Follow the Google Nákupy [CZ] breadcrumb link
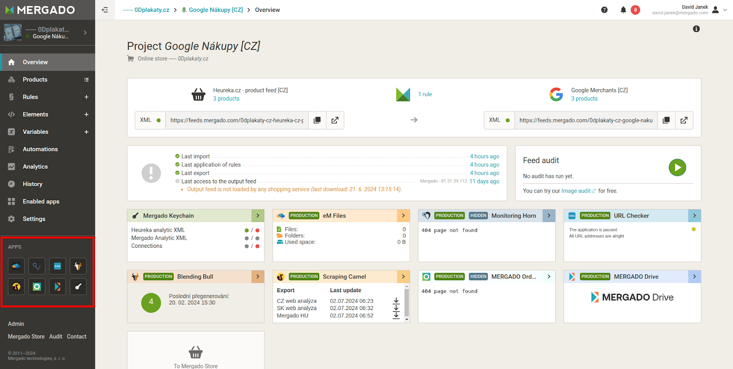The image size is (733, 369). [212, 10]
